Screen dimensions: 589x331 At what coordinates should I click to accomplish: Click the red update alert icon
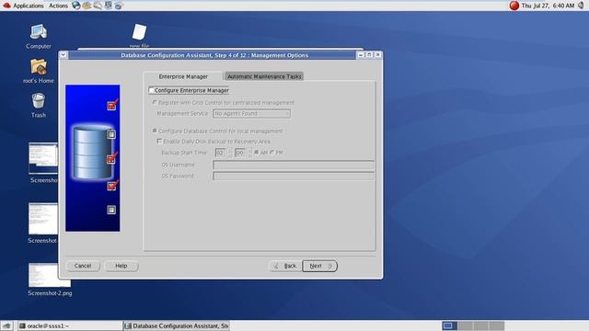514,6
